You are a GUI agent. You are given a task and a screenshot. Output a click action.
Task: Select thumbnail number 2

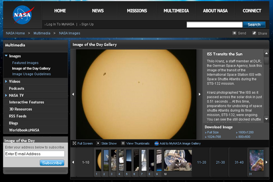point(106,160)
